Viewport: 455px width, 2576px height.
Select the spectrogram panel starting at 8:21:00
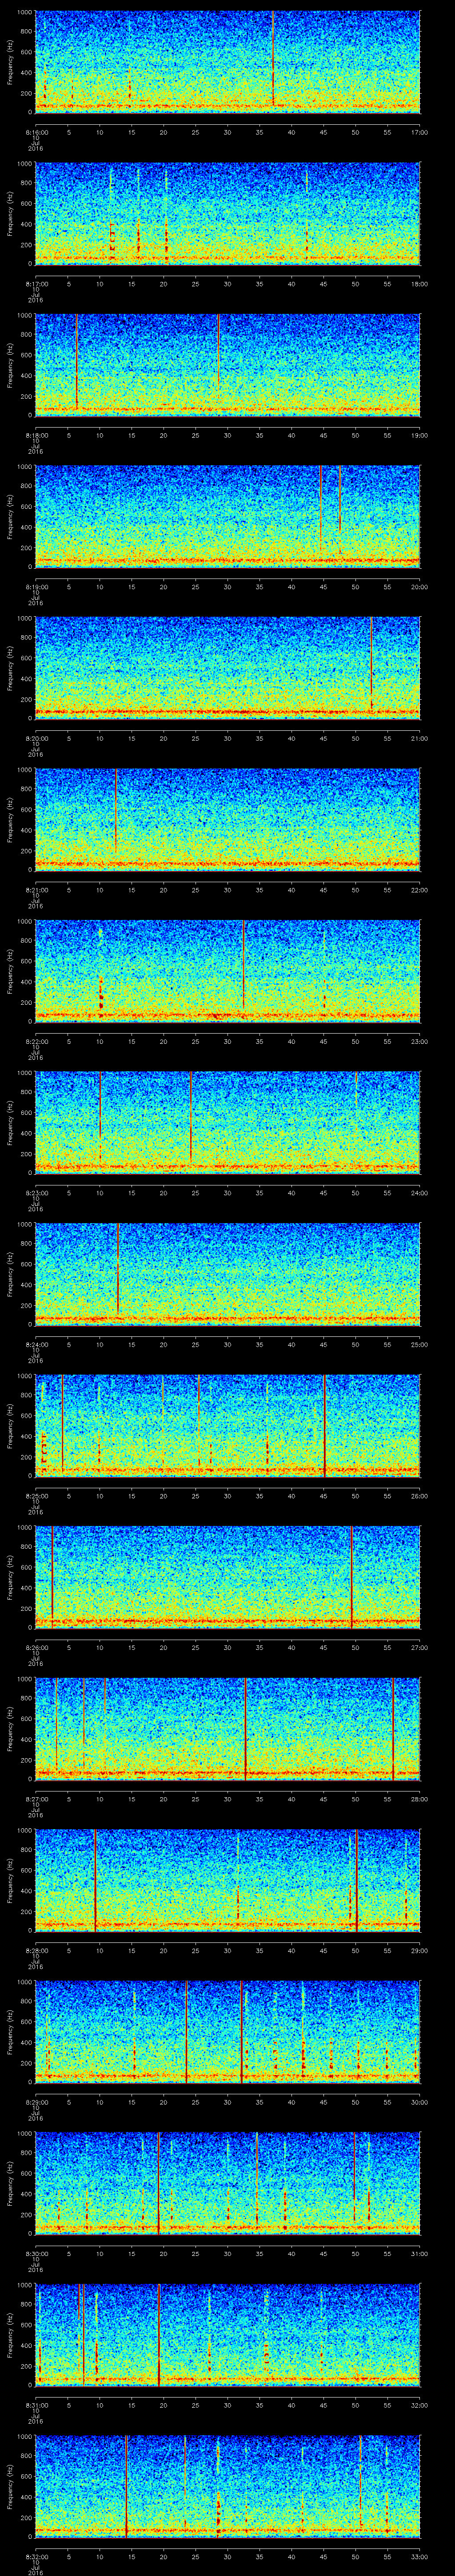click(x=227, y=820)
